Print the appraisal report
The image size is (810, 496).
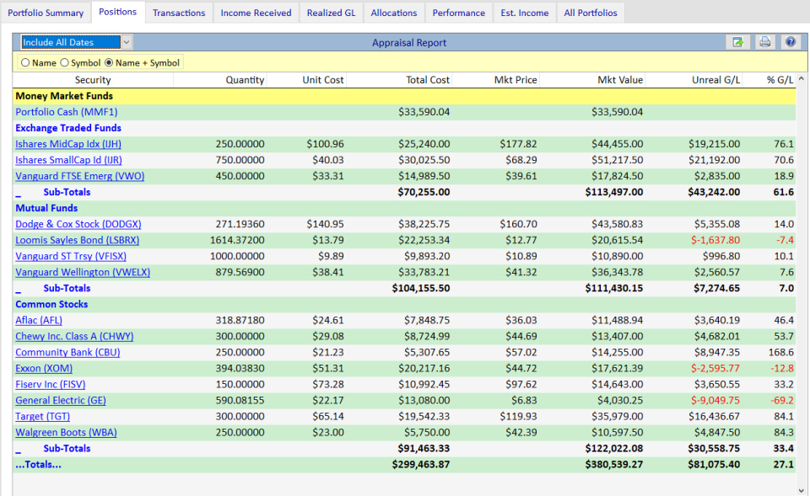[764, 42]
